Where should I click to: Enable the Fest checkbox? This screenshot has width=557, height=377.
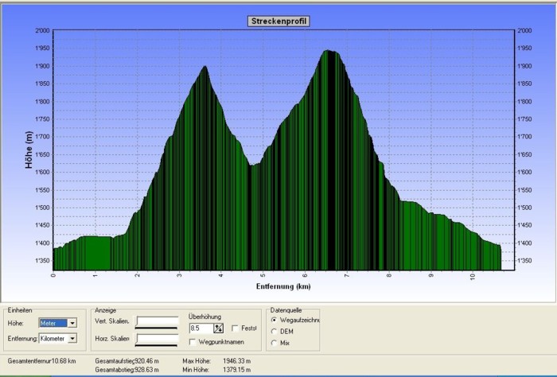(x=235, y=328)
